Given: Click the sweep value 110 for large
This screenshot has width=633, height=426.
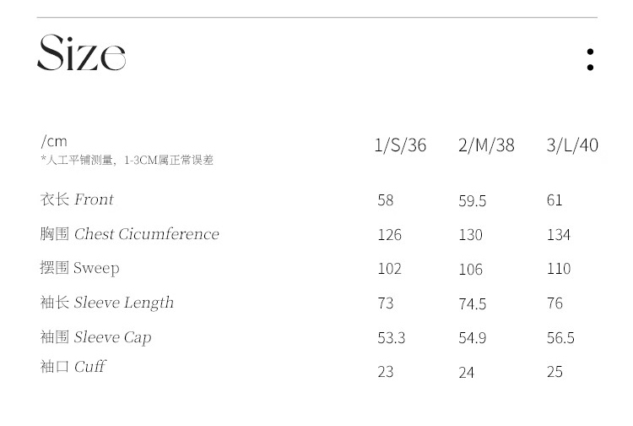Looking at the screenshot, I should (x=559, y=269).
